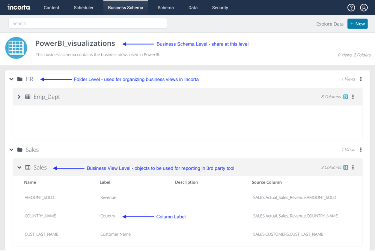Open the user profile icon

click(364, 8)
